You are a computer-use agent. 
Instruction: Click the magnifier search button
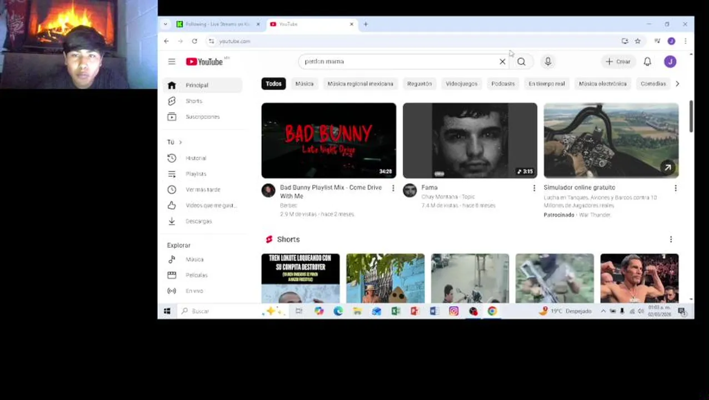(521, 62)
